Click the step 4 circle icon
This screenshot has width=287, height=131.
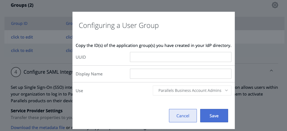[x=16, y=72]
